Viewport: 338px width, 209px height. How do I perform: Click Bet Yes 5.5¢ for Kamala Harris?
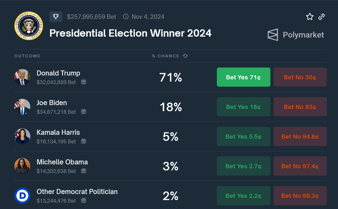tap(243, 136)
